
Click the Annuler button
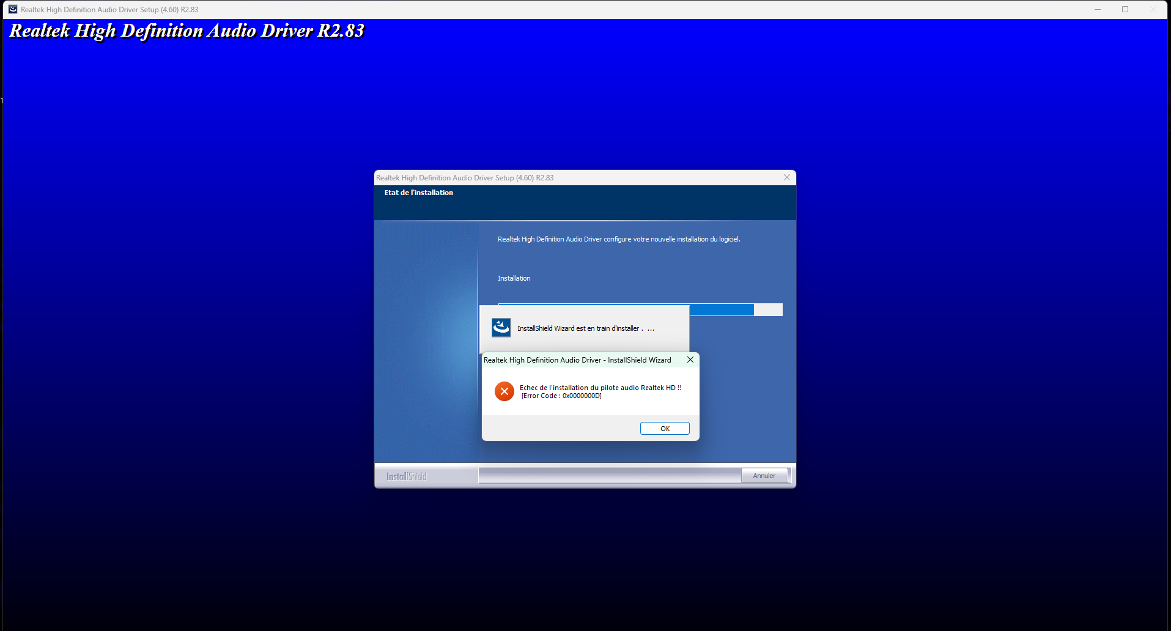764,476
